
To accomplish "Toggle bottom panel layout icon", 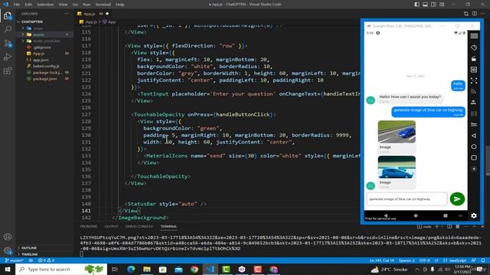I will click(x=426, y=5).
